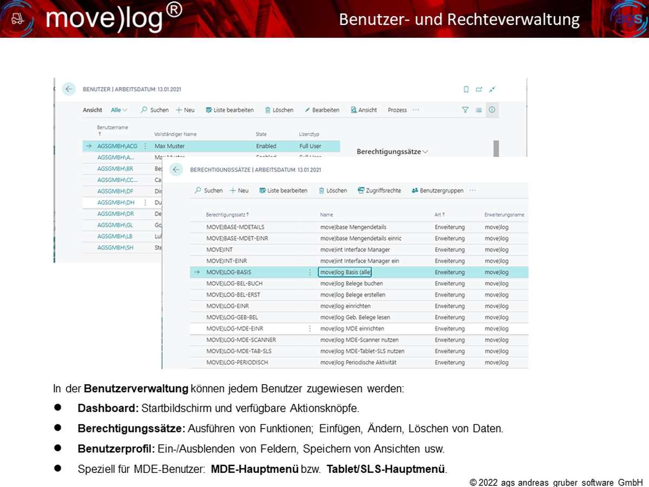The width and height of the screenshot is (649, 487).
Task: Switch Benutzer list layout view
Action: pos(479,110)
